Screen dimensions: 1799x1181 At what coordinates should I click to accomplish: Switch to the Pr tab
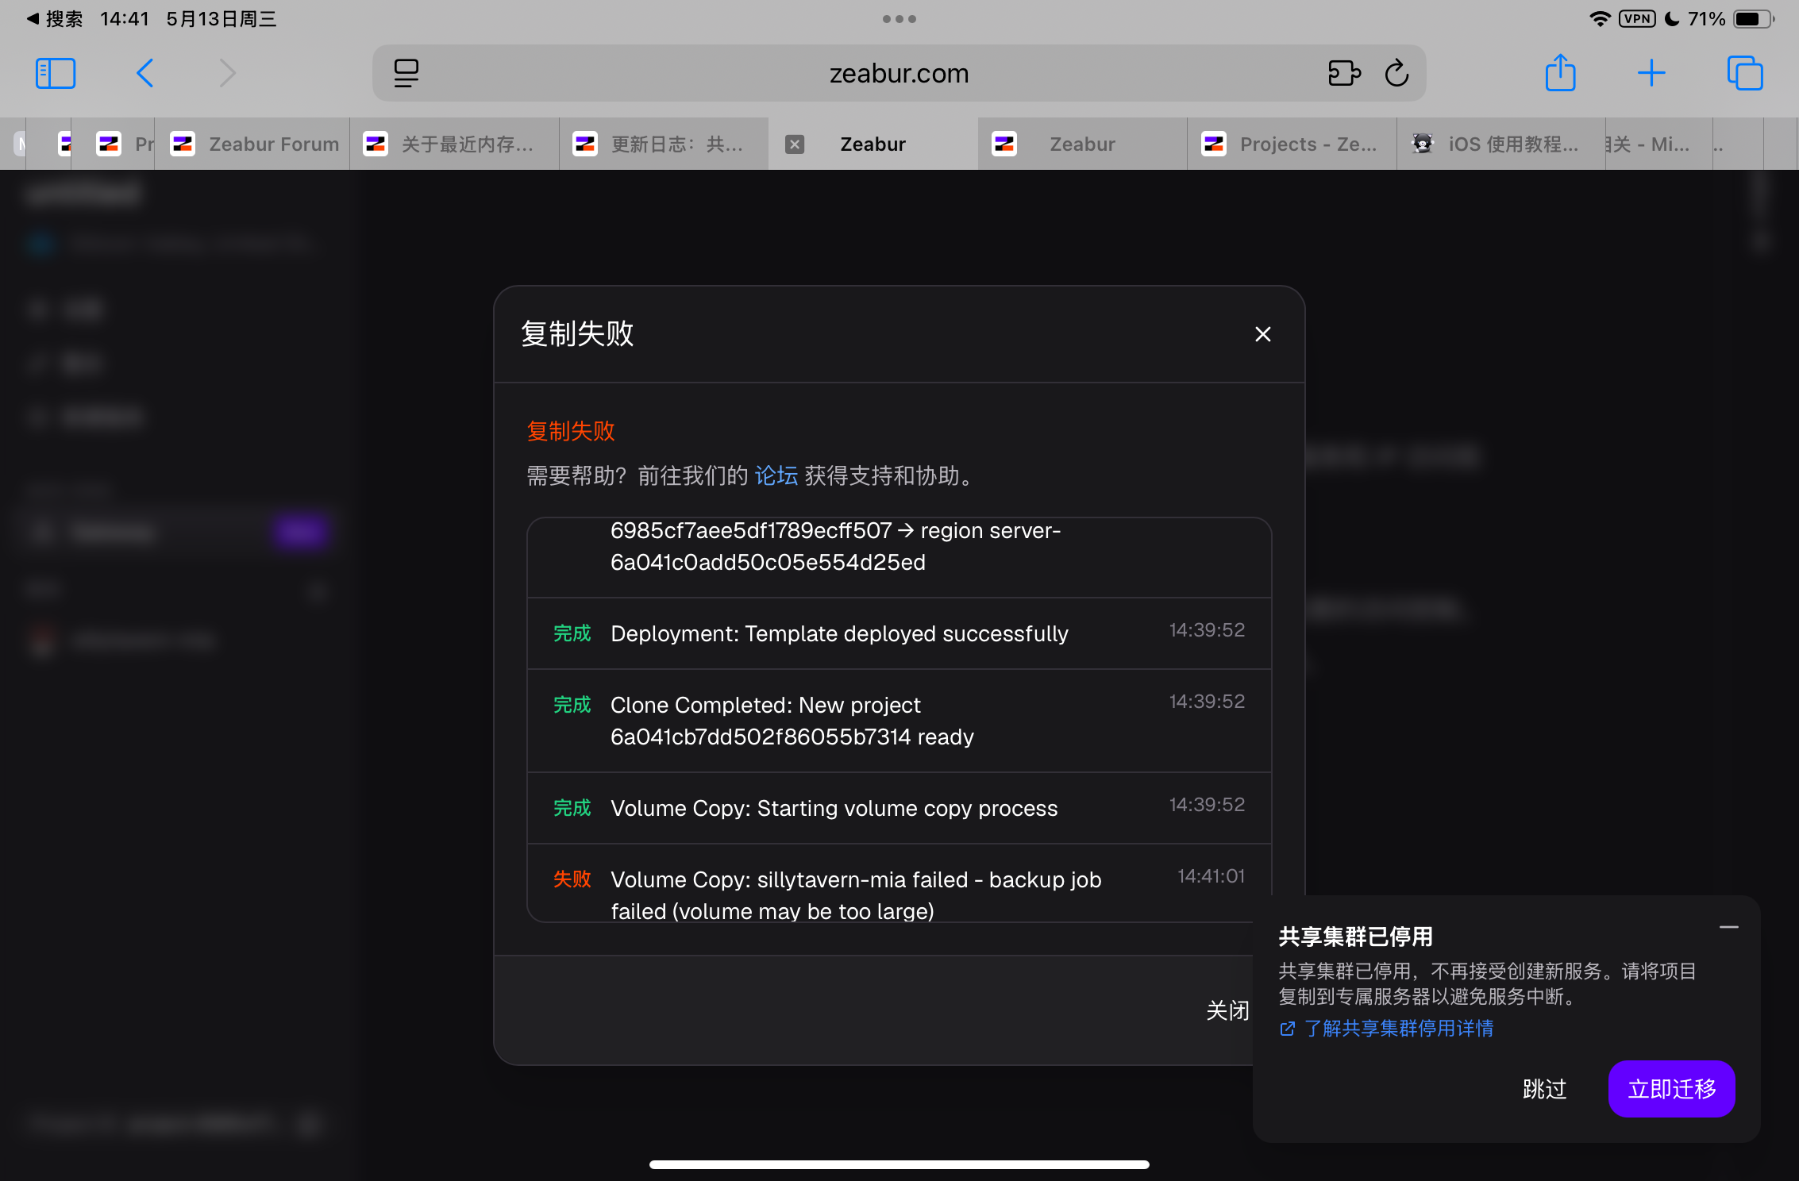[114, 144]
